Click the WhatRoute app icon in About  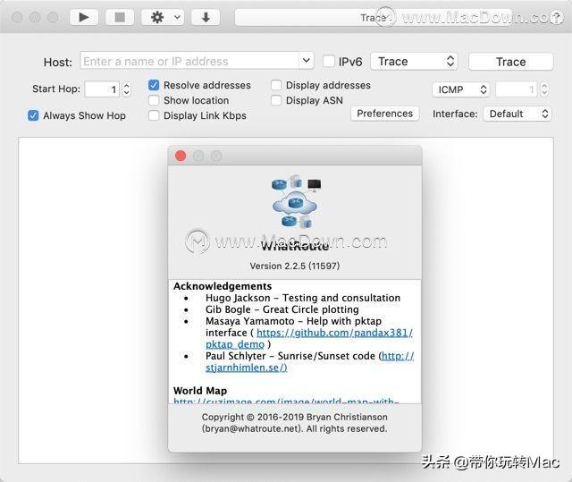coord(296,201)
